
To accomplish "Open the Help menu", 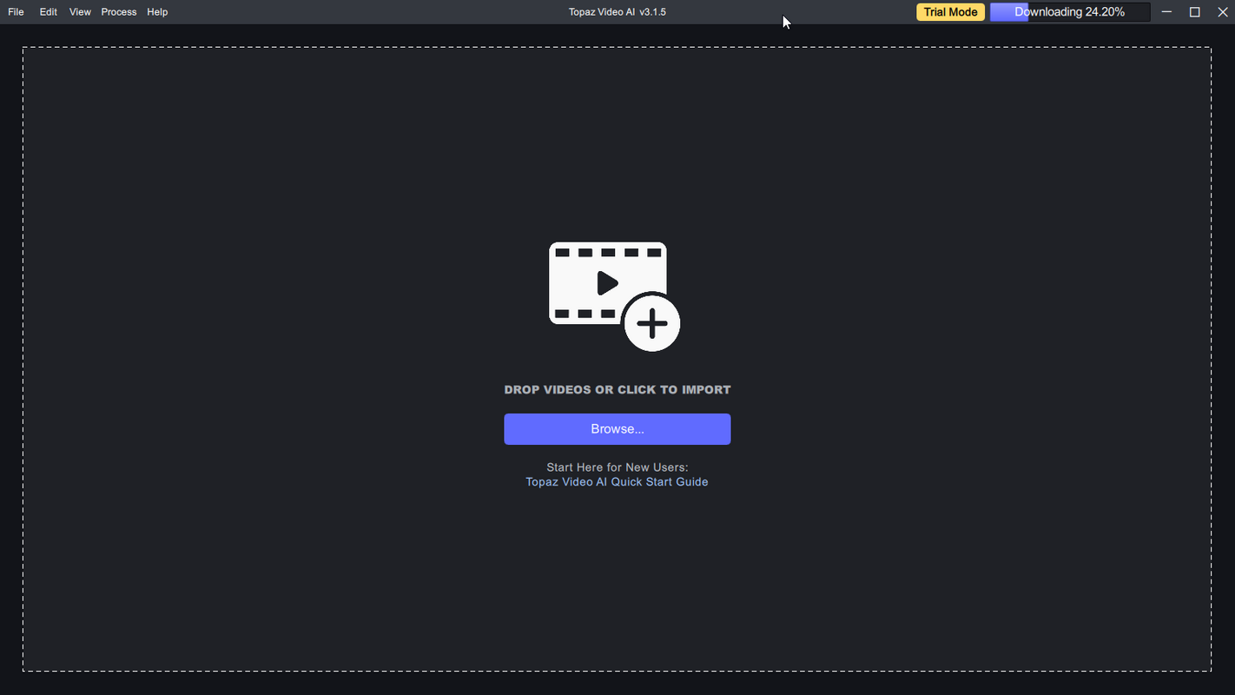I will coord(157,11).
